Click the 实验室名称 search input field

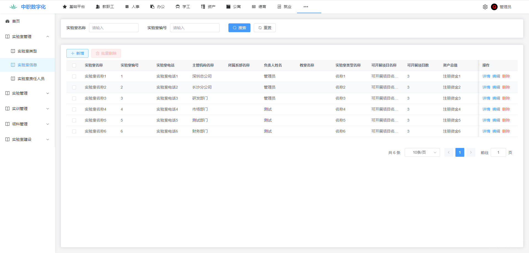pos(114,28)
